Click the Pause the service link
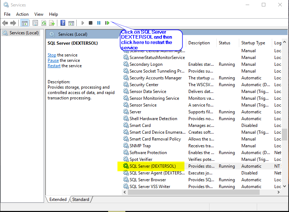Image resolution: width=289 pixels, height=212 pixels. point(53,60)
